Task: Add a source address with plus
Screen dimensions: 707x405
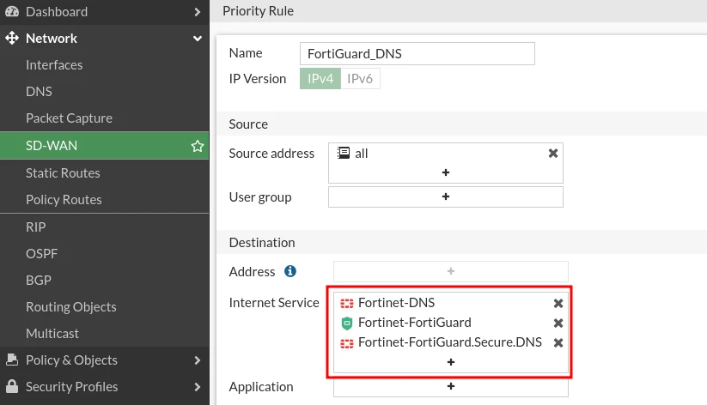Action: coord(446,172)
